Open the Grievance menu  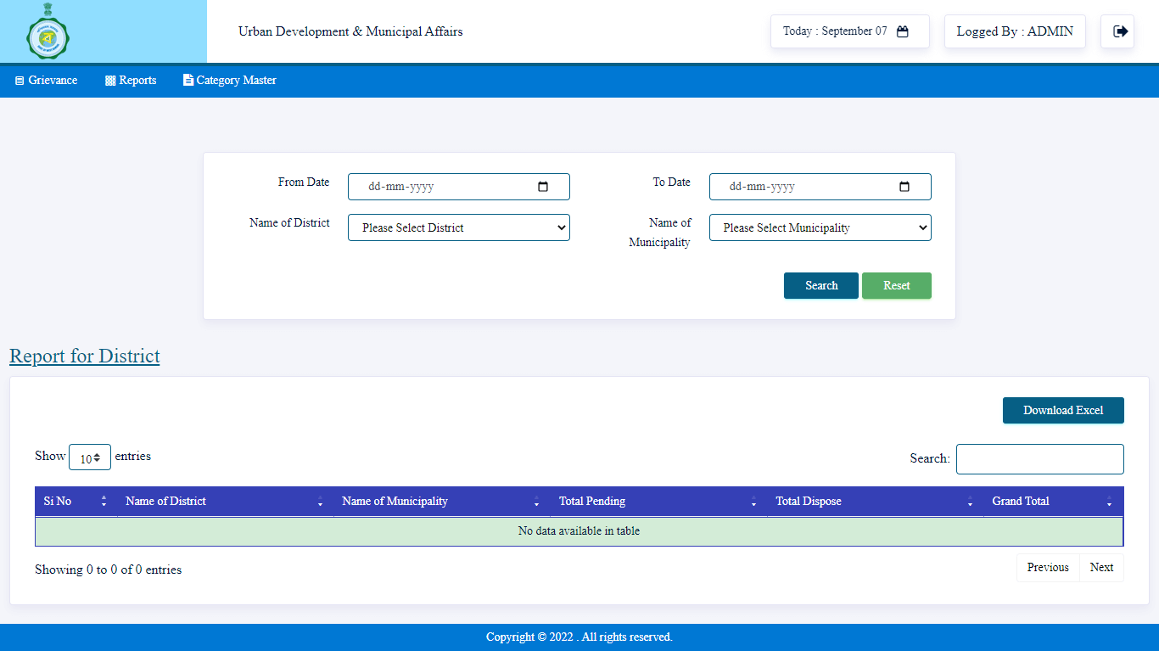tap(46, 81)
